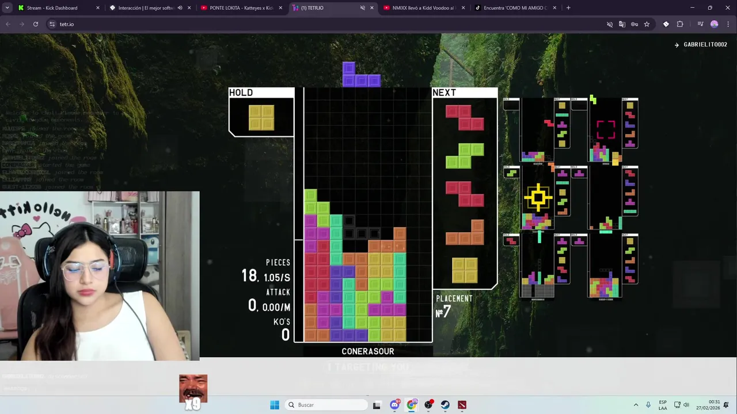Click the Buscar taskbar search box
This screenshot has width=737, height=414.
coord(326,405)
